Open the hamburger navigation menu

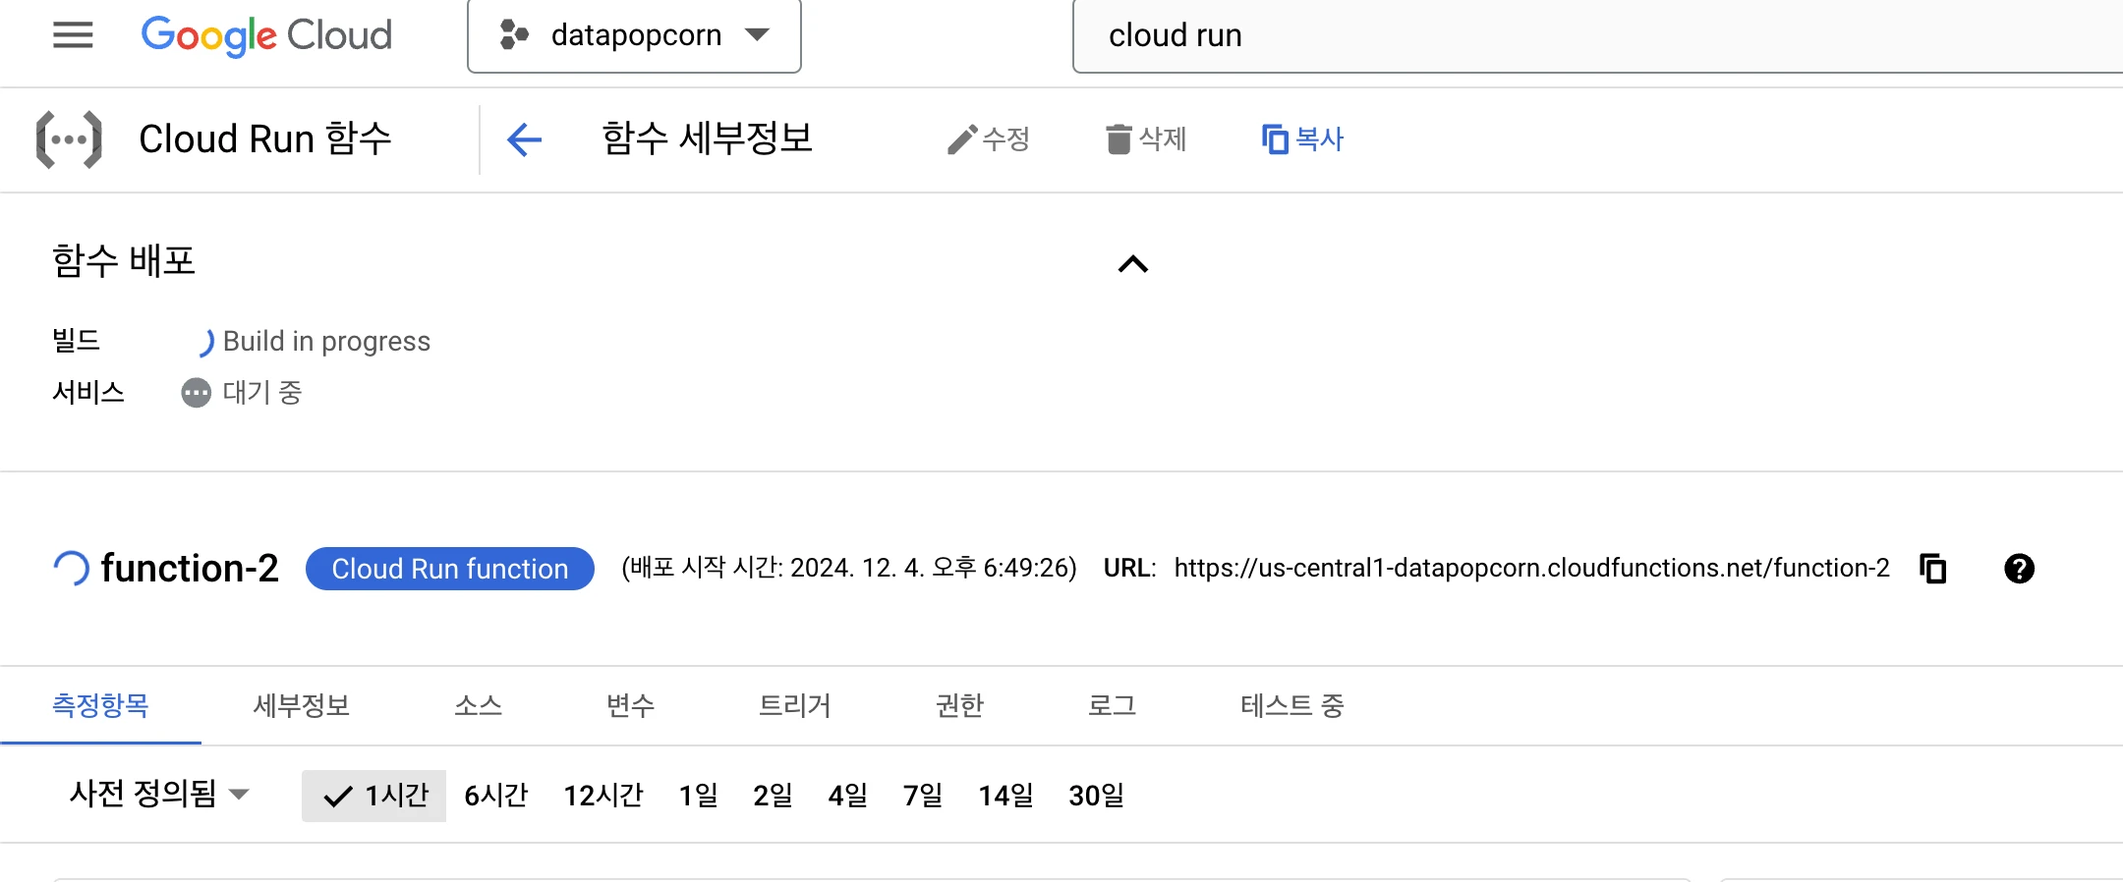[x=73, y=35]
